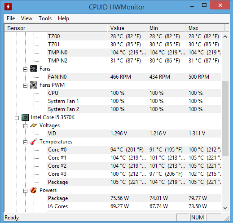Click the vertical scrollbar thumb

click(x=225, y=118)
